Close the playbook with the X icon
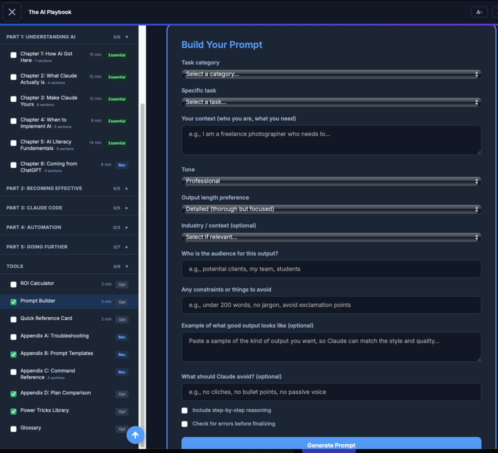The image size is (498, 453). coord(12,12)
